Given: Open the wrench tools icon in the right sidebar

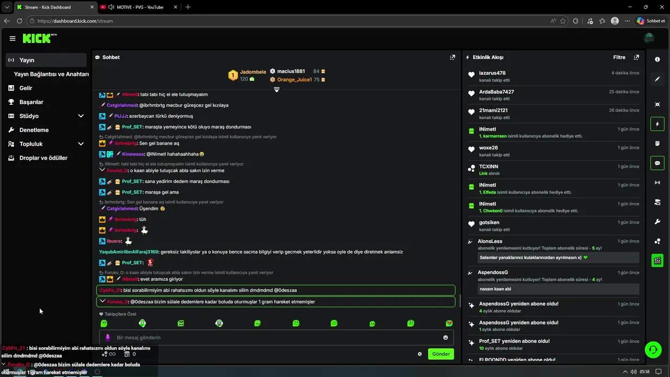Looking at the screenshot, I should point(657,221).
